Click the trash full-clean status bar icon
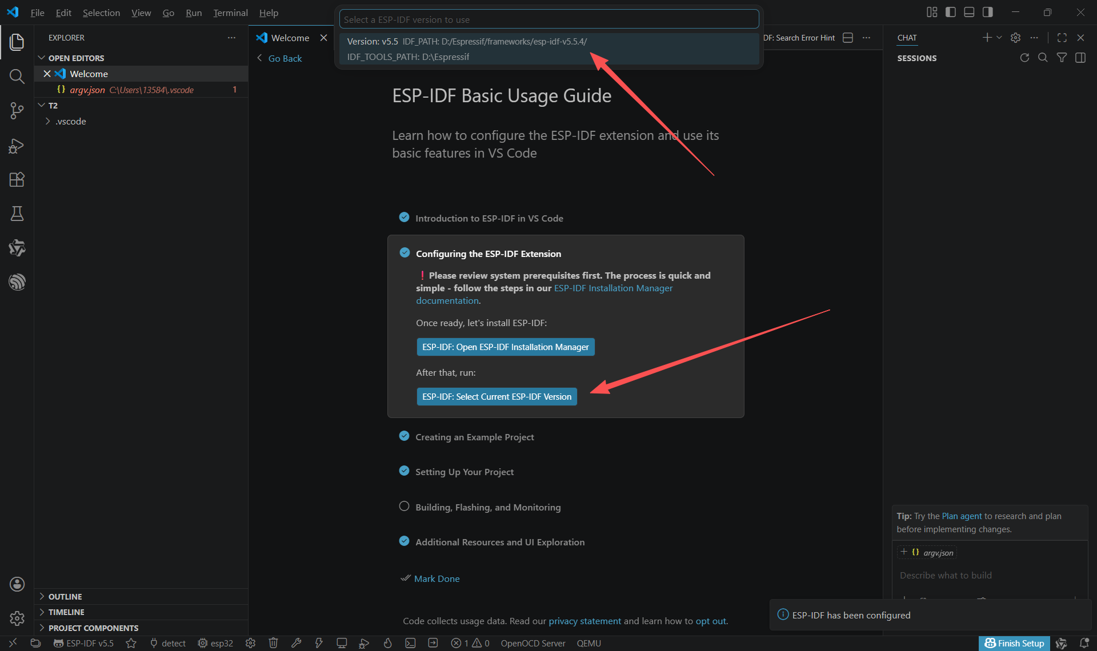Screen dimensions: 1097x651 coord(273,643)
